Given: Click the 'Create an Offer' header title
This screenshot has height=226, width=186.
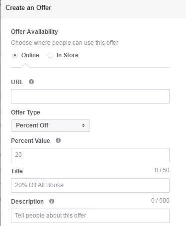Looking at the screenshot, I should [x=28, y=7].
